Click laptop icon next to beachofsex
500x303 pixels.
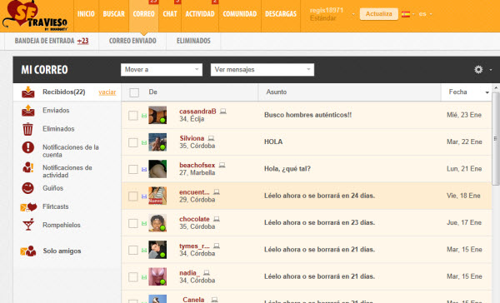coord(222,165)
